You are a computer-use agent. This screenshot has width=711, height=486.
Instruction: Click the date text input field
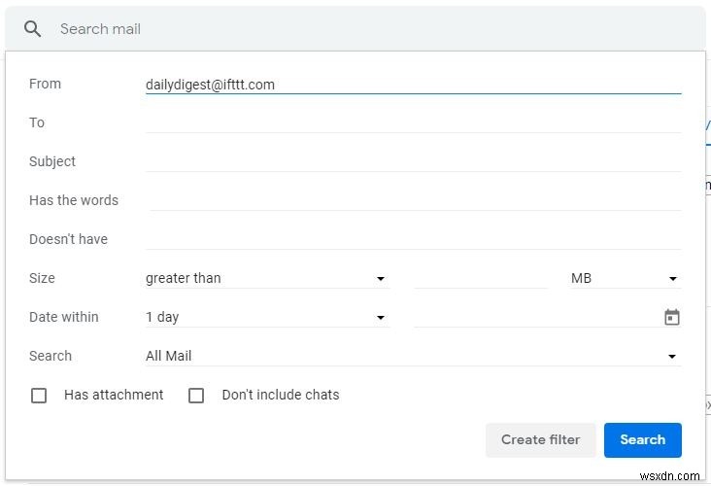(x=534, y=317)
